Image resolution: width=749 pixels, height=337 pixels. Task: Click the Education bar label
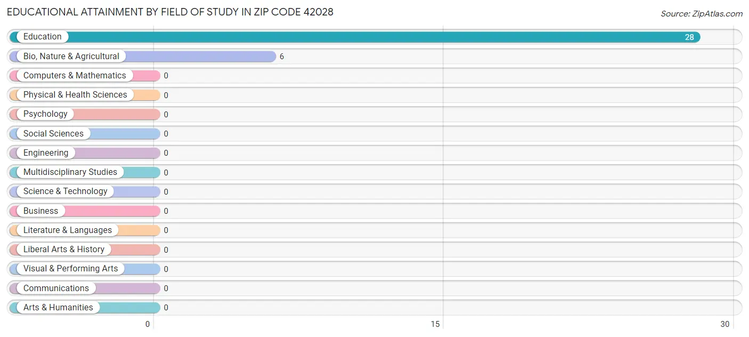pyautogui.click(x=43, y=37)
